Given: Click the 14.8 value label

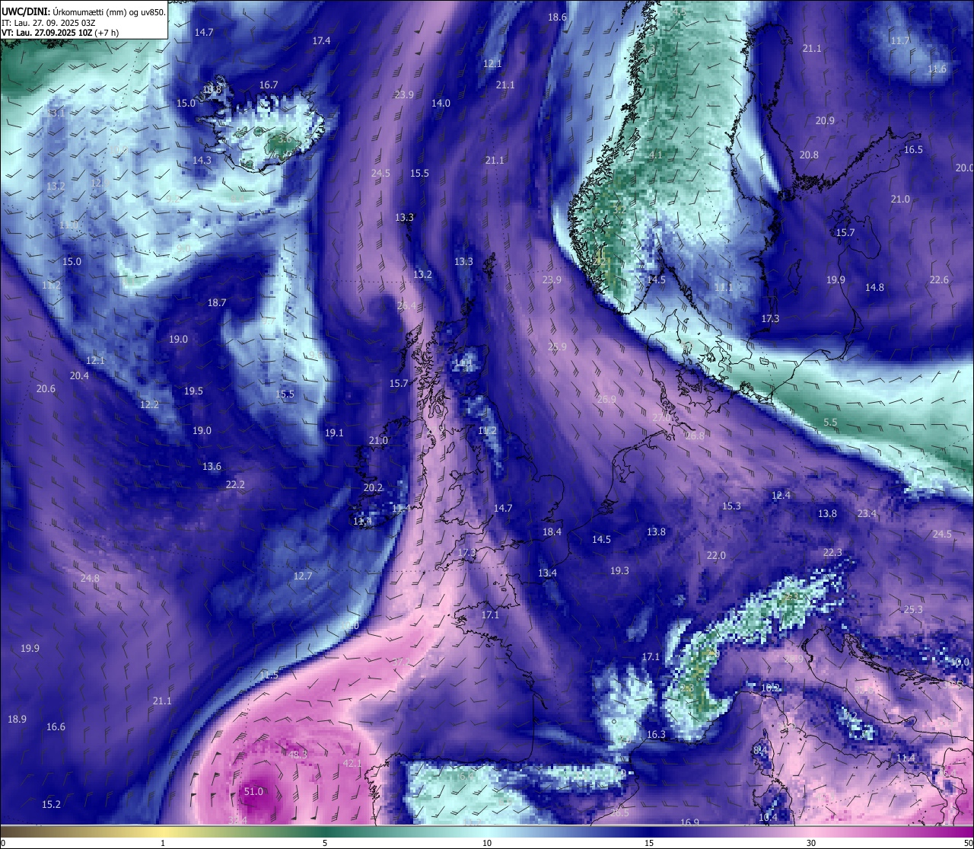Looking at the screenshot, I should [x=874, y=288].
